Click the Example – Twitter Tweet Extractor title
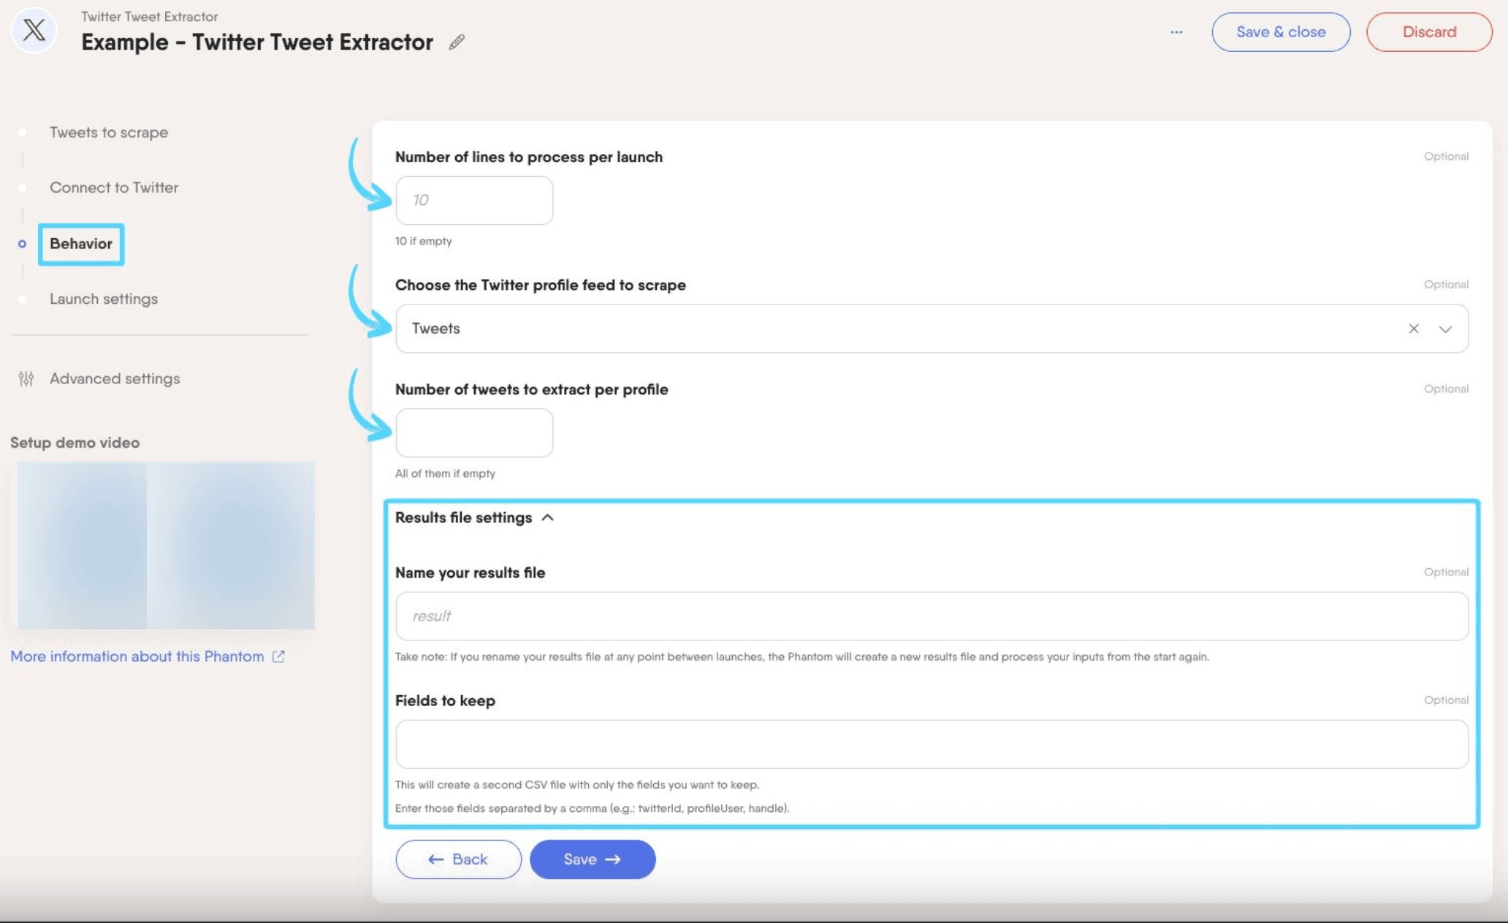The image size is (1508, 923). [257, 42]
